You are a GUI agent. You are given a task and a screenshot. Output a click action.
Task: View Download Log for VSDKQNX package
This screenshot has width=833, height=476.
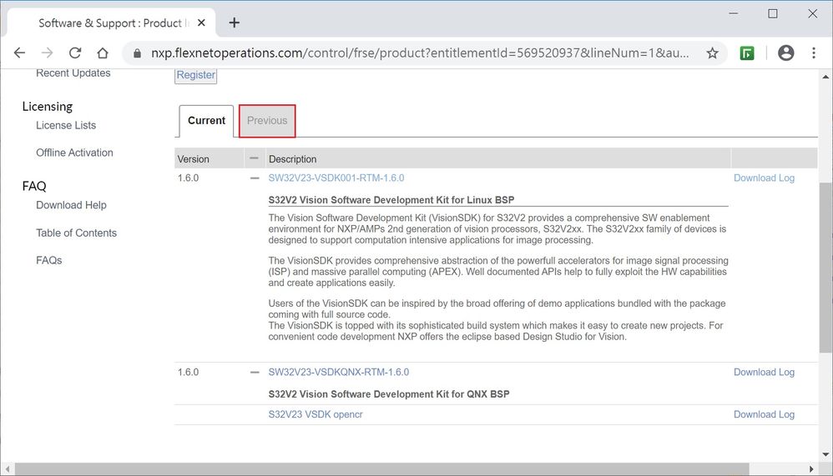click(x=764, y=372)
